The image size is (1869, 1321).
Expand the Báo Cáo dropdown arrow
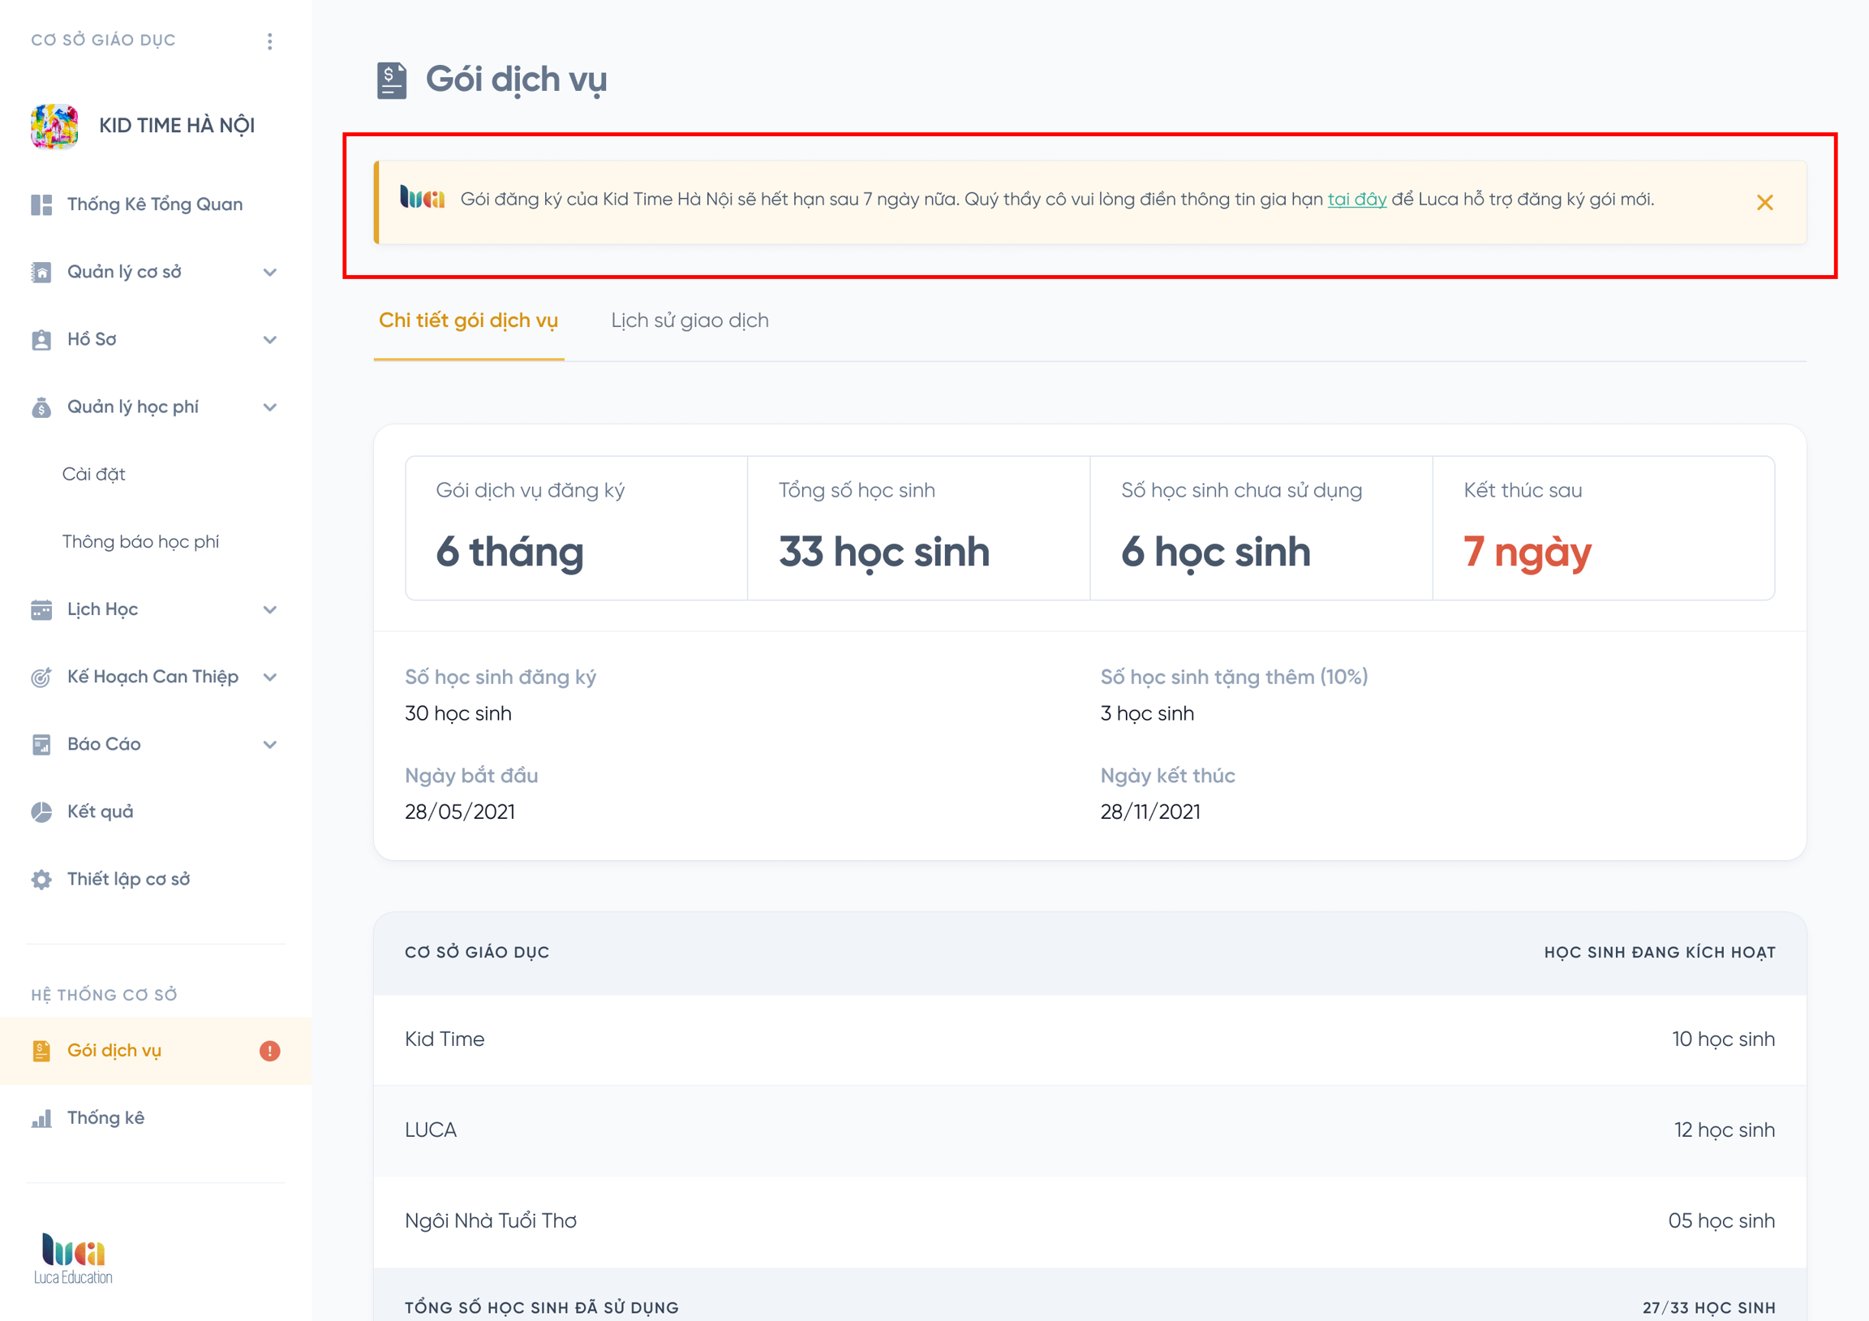[270, 744]
